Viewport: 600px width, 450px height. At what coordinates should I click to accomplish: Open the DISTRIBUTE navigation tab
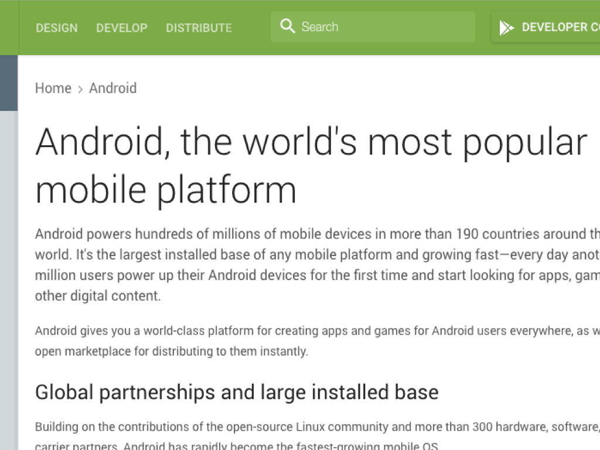(x=199, y=28)
